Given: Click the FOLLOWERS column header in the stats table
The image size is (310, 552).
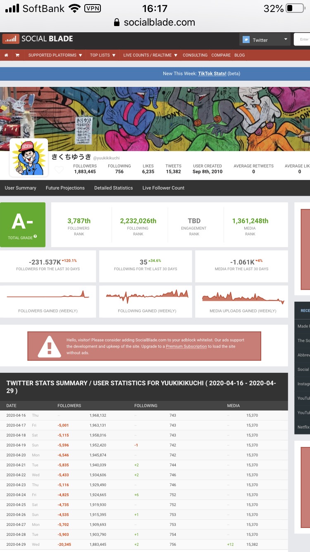Looking at the screenshot, I should tap(69, 406).
